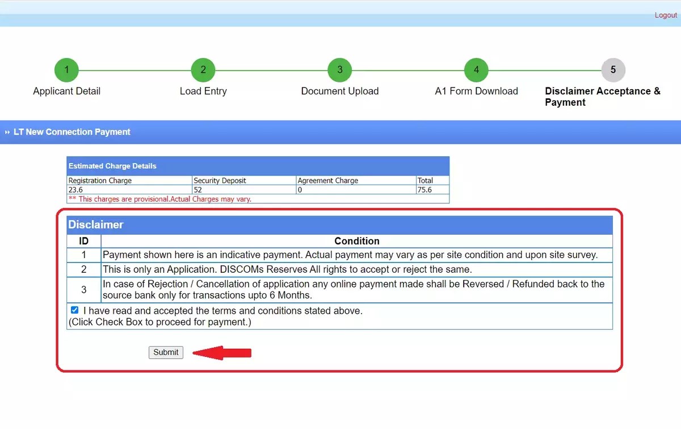
Task: Click the Document Upload step label
Action: 339,91
